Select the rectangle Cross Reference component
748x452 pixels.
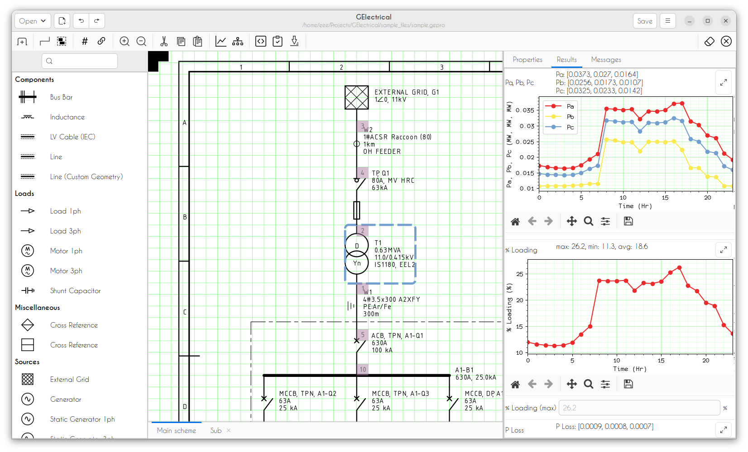click(x=80, y=345)
